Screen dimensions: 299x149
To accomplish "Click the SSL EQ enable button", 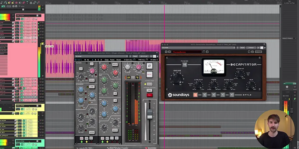I will point(102,138).
